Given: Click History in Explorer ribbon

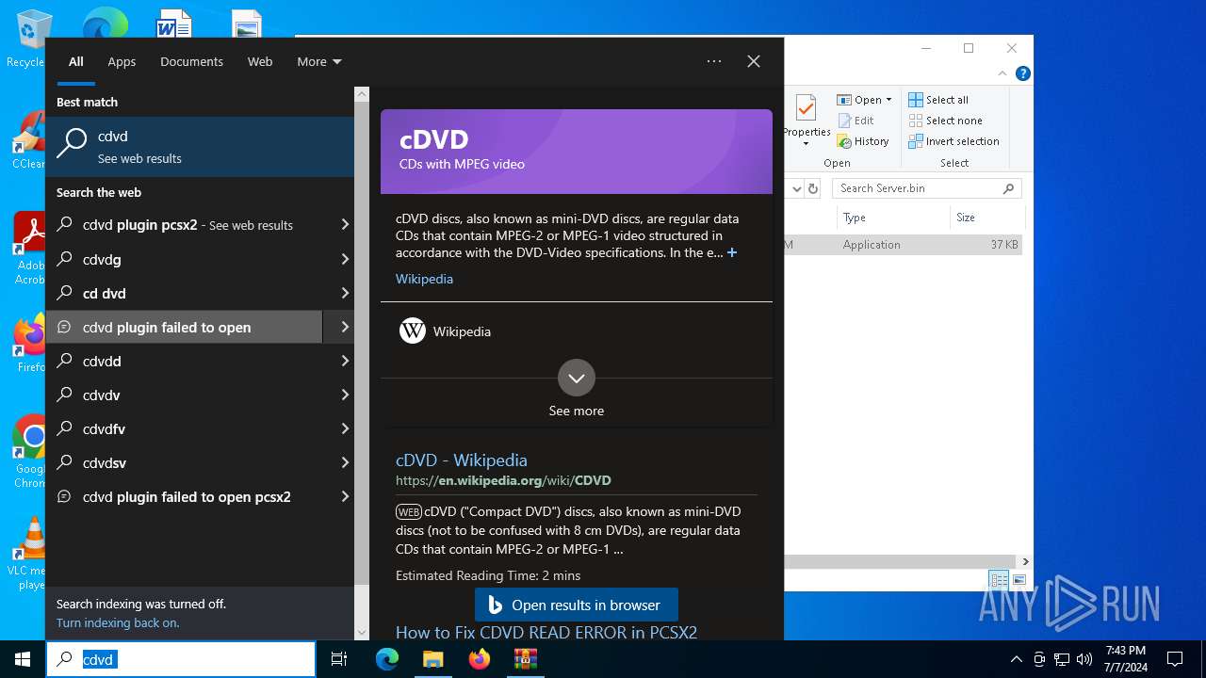Looking at the screenshot, I should tap(862, 141).
